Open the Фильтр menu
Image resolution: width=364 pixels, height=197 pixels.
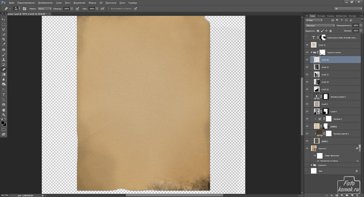(x=92, y=2)
